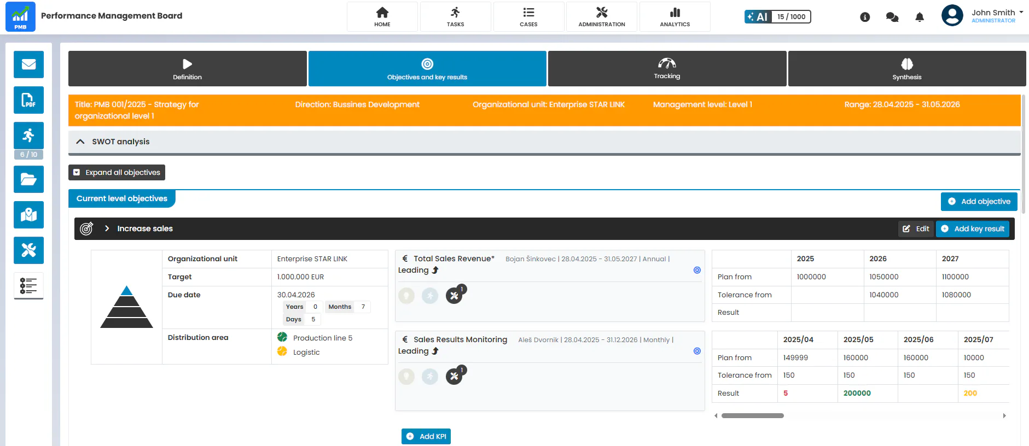Viewport: 1029px width, 446px height.
Task: Click the Add objective button
Action: pyautogui.click(x=979, y=202)
